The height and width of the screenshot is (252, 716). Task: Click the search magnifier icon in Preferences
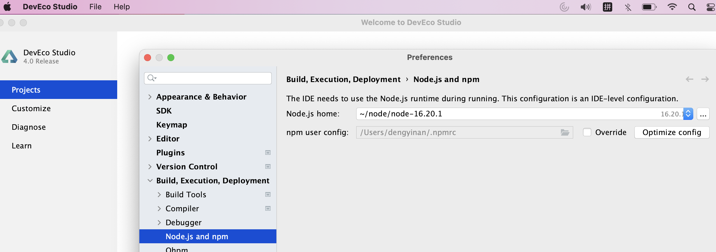pos(152,78)
